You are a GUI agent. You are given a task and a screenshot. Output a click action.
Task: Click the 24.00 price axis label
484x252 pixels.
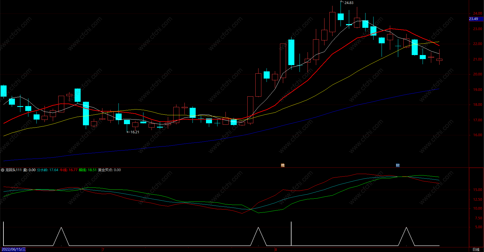[x=478, y=13]
